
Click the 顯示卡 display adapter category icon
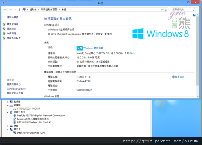(11, 129)
